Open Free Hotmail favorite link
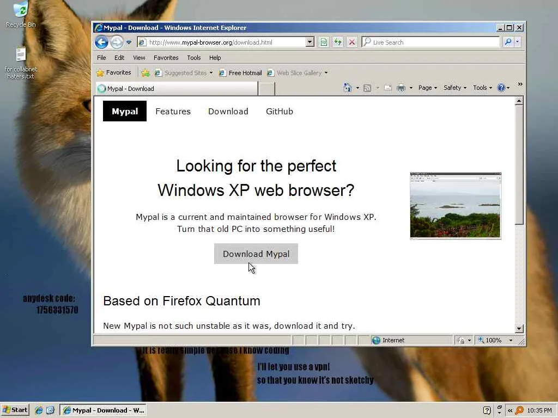Image resolution: width=558 pixels, height=418 pixels. point(240,73)
